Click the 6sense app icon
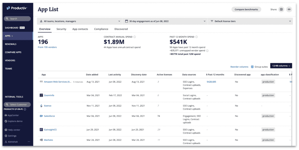Screen dimensions: 299x150 (x=41, y=106)
